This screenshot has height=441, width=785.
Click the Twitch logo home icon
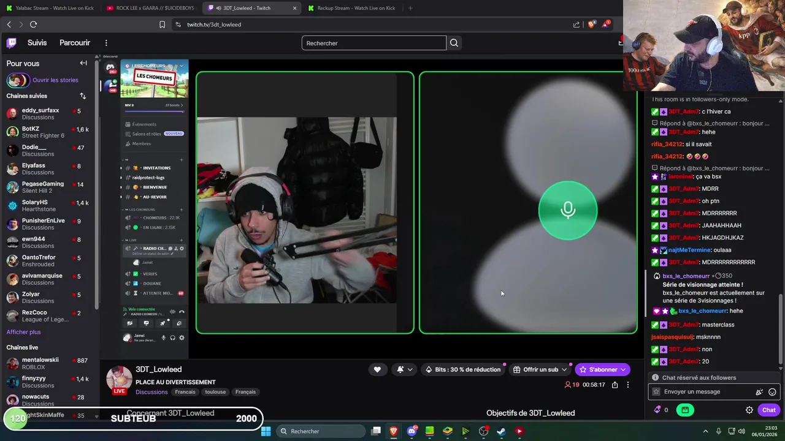tap(12, 43)
